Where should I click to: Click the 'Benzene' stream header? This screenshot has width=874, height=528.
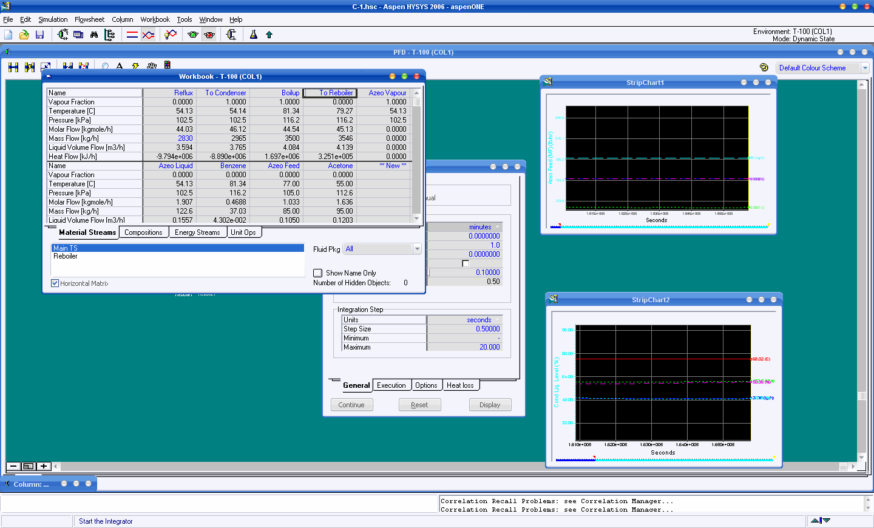coord(223,166)
